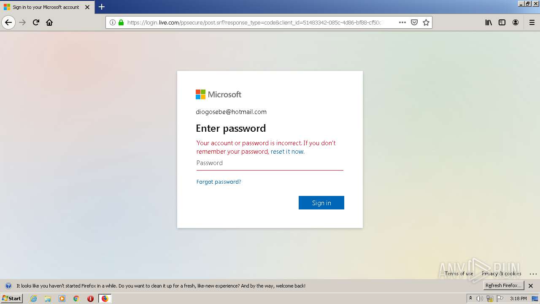Minimize the Firefox window
540x304 pixels.
tap(521, 3)
